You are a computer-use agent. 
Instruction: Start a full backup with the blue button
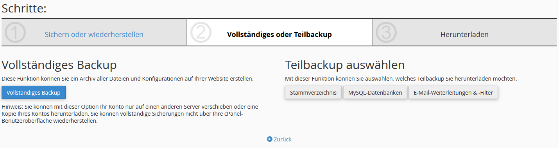point(34,93)
